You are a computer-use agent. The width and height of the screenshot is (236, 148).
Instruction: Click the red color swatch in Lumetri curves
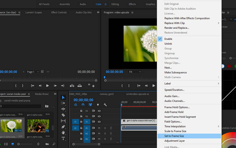coord(229,66)
